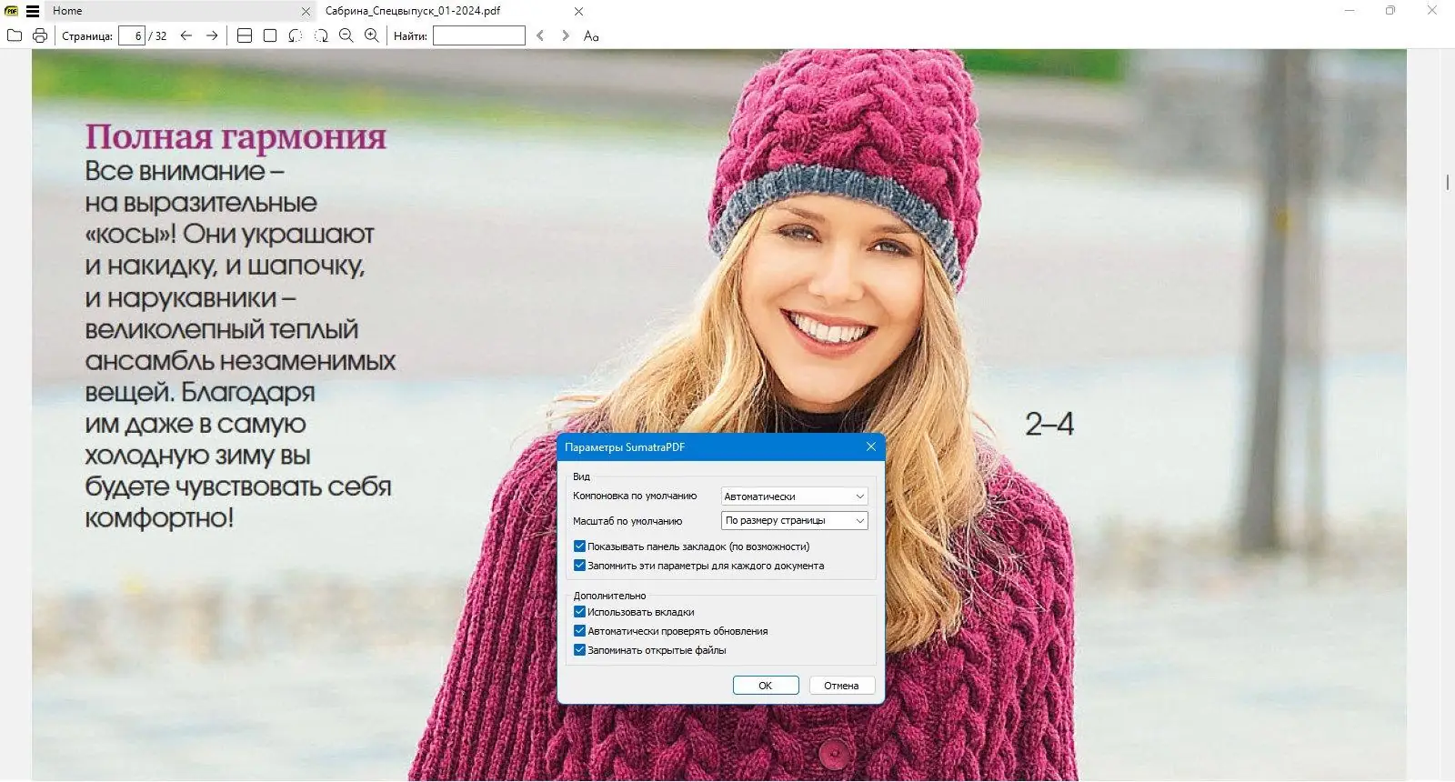
Task: Click the zoom in magnifier
Action: [372, 35]
